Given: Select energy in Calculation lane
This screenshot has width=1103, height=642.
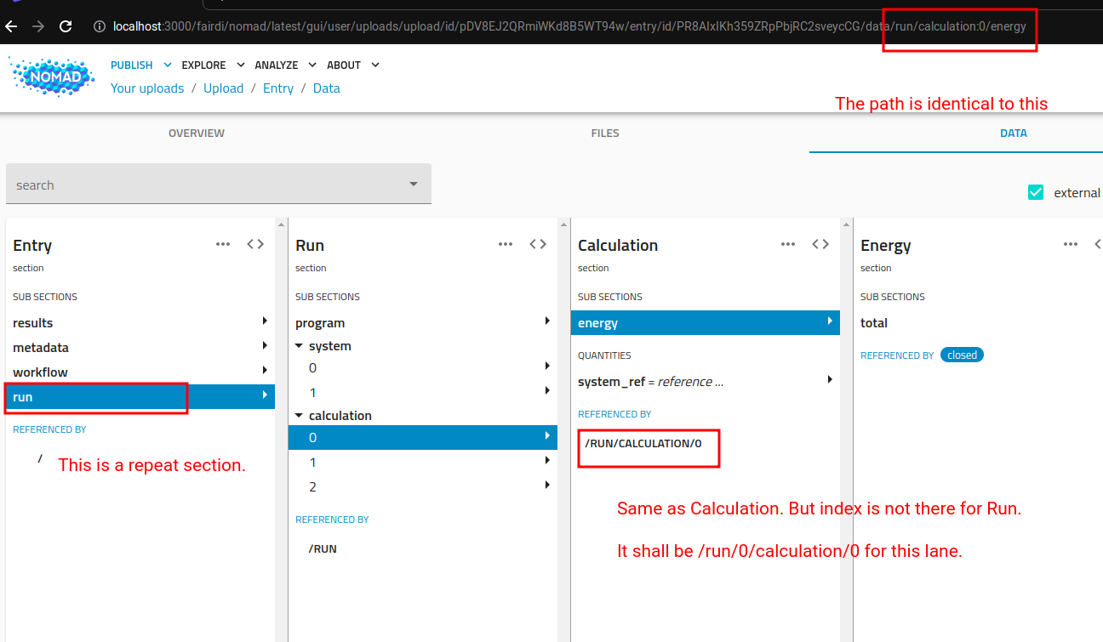Looking at the screenshot, I should click(x=706, y=322).
